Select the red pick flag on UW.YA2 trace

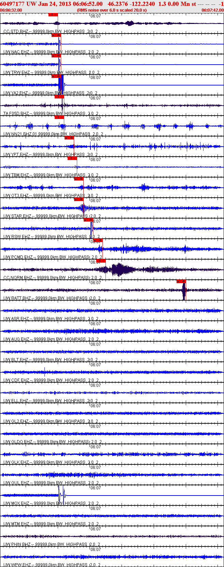pos(56,76)
